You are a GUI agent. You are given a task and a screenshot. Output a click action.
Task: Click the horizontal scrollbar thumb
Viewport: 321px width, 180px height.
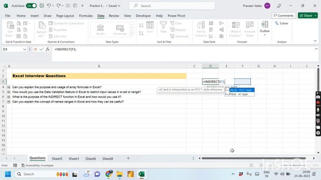coord(254,158)
